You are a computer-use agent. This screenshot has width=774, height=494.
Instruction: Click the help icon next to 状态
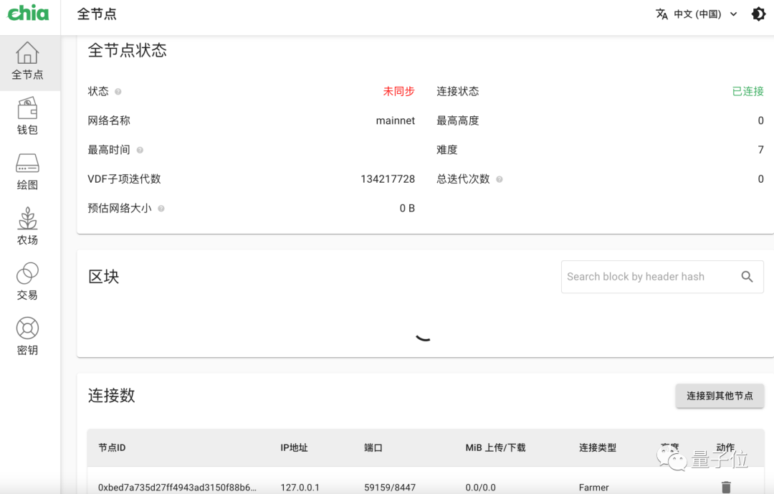118,91
